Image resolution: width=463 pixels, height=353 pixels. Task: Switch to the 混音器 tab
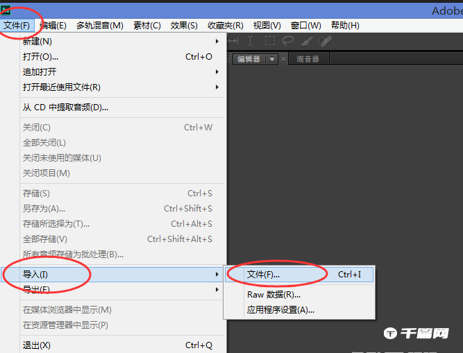[x=308, y=59]
